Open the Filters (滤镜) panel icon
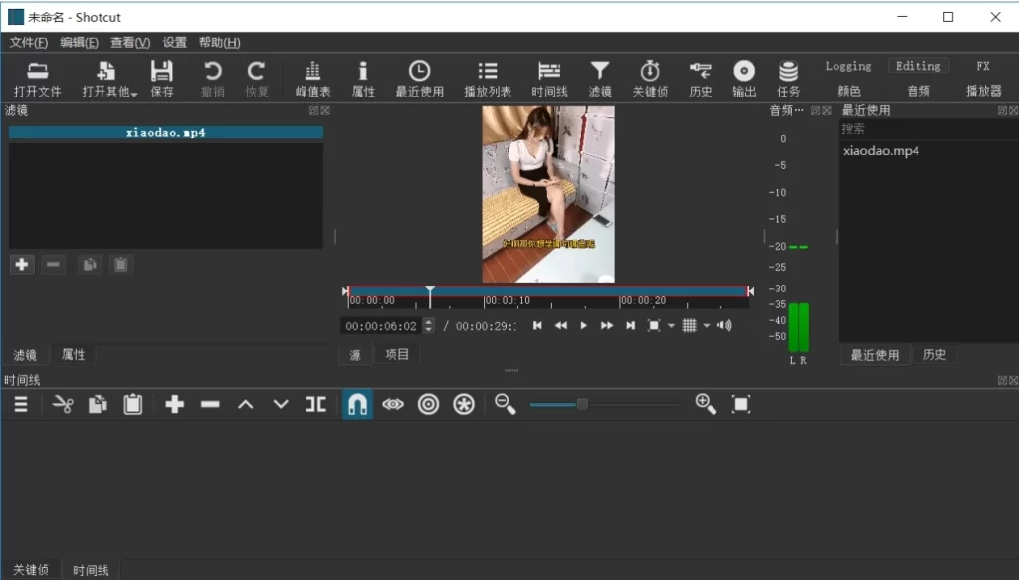This screenshot has height=580, width=1019. (x=600, y=78)
